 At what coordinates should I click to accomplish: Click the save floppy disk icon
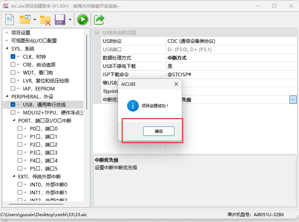pos(60,20)
